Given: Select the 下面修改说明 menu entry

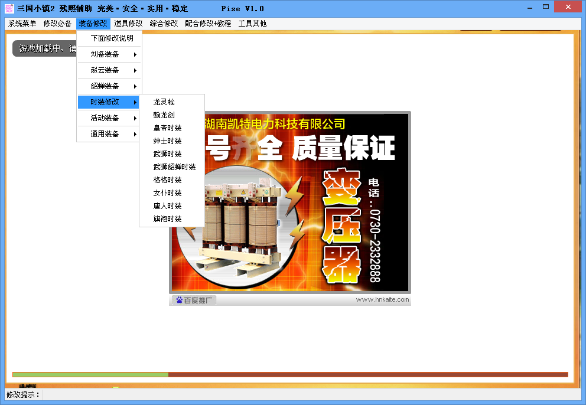Looking at the screenshot, I should click(109, 38).
